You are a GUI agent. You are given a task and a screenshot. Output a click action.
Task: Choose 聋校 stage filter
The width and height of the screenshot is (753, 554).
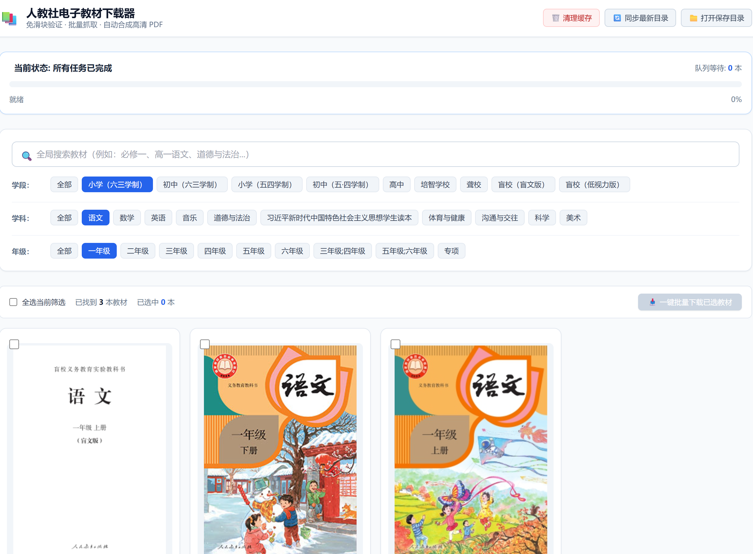(x=473, y=184)
